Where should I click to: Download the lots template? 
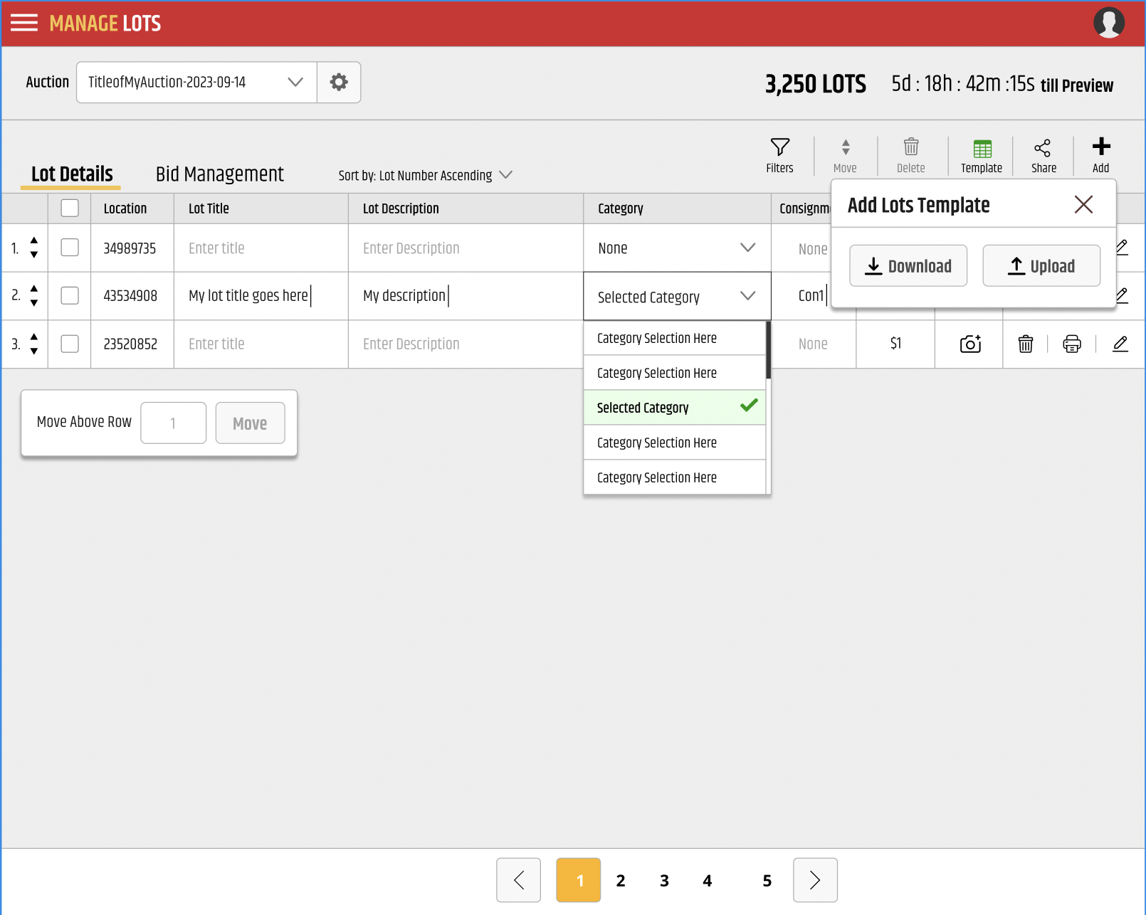click(x=908, y=265)
